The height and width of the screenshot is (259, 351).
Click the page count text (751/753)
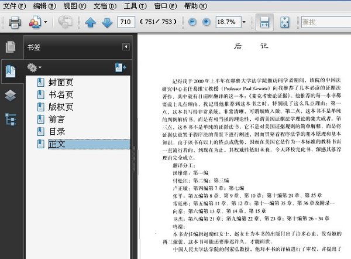pyautogui.click(x=159, y=22)
